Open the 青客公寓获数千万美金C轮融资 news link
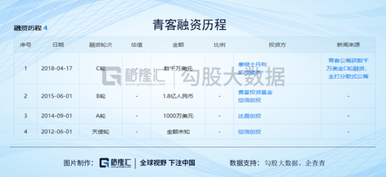Viewport: 386px width, 177px height. 348,69
